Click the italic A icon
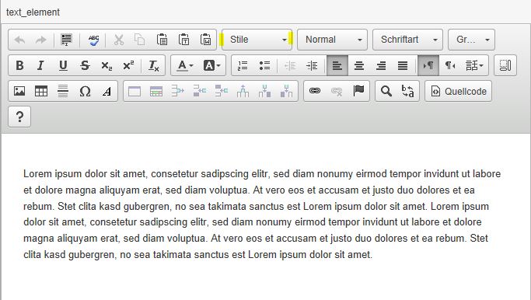Viewport: 531px width, 300px height. [107, 91]
